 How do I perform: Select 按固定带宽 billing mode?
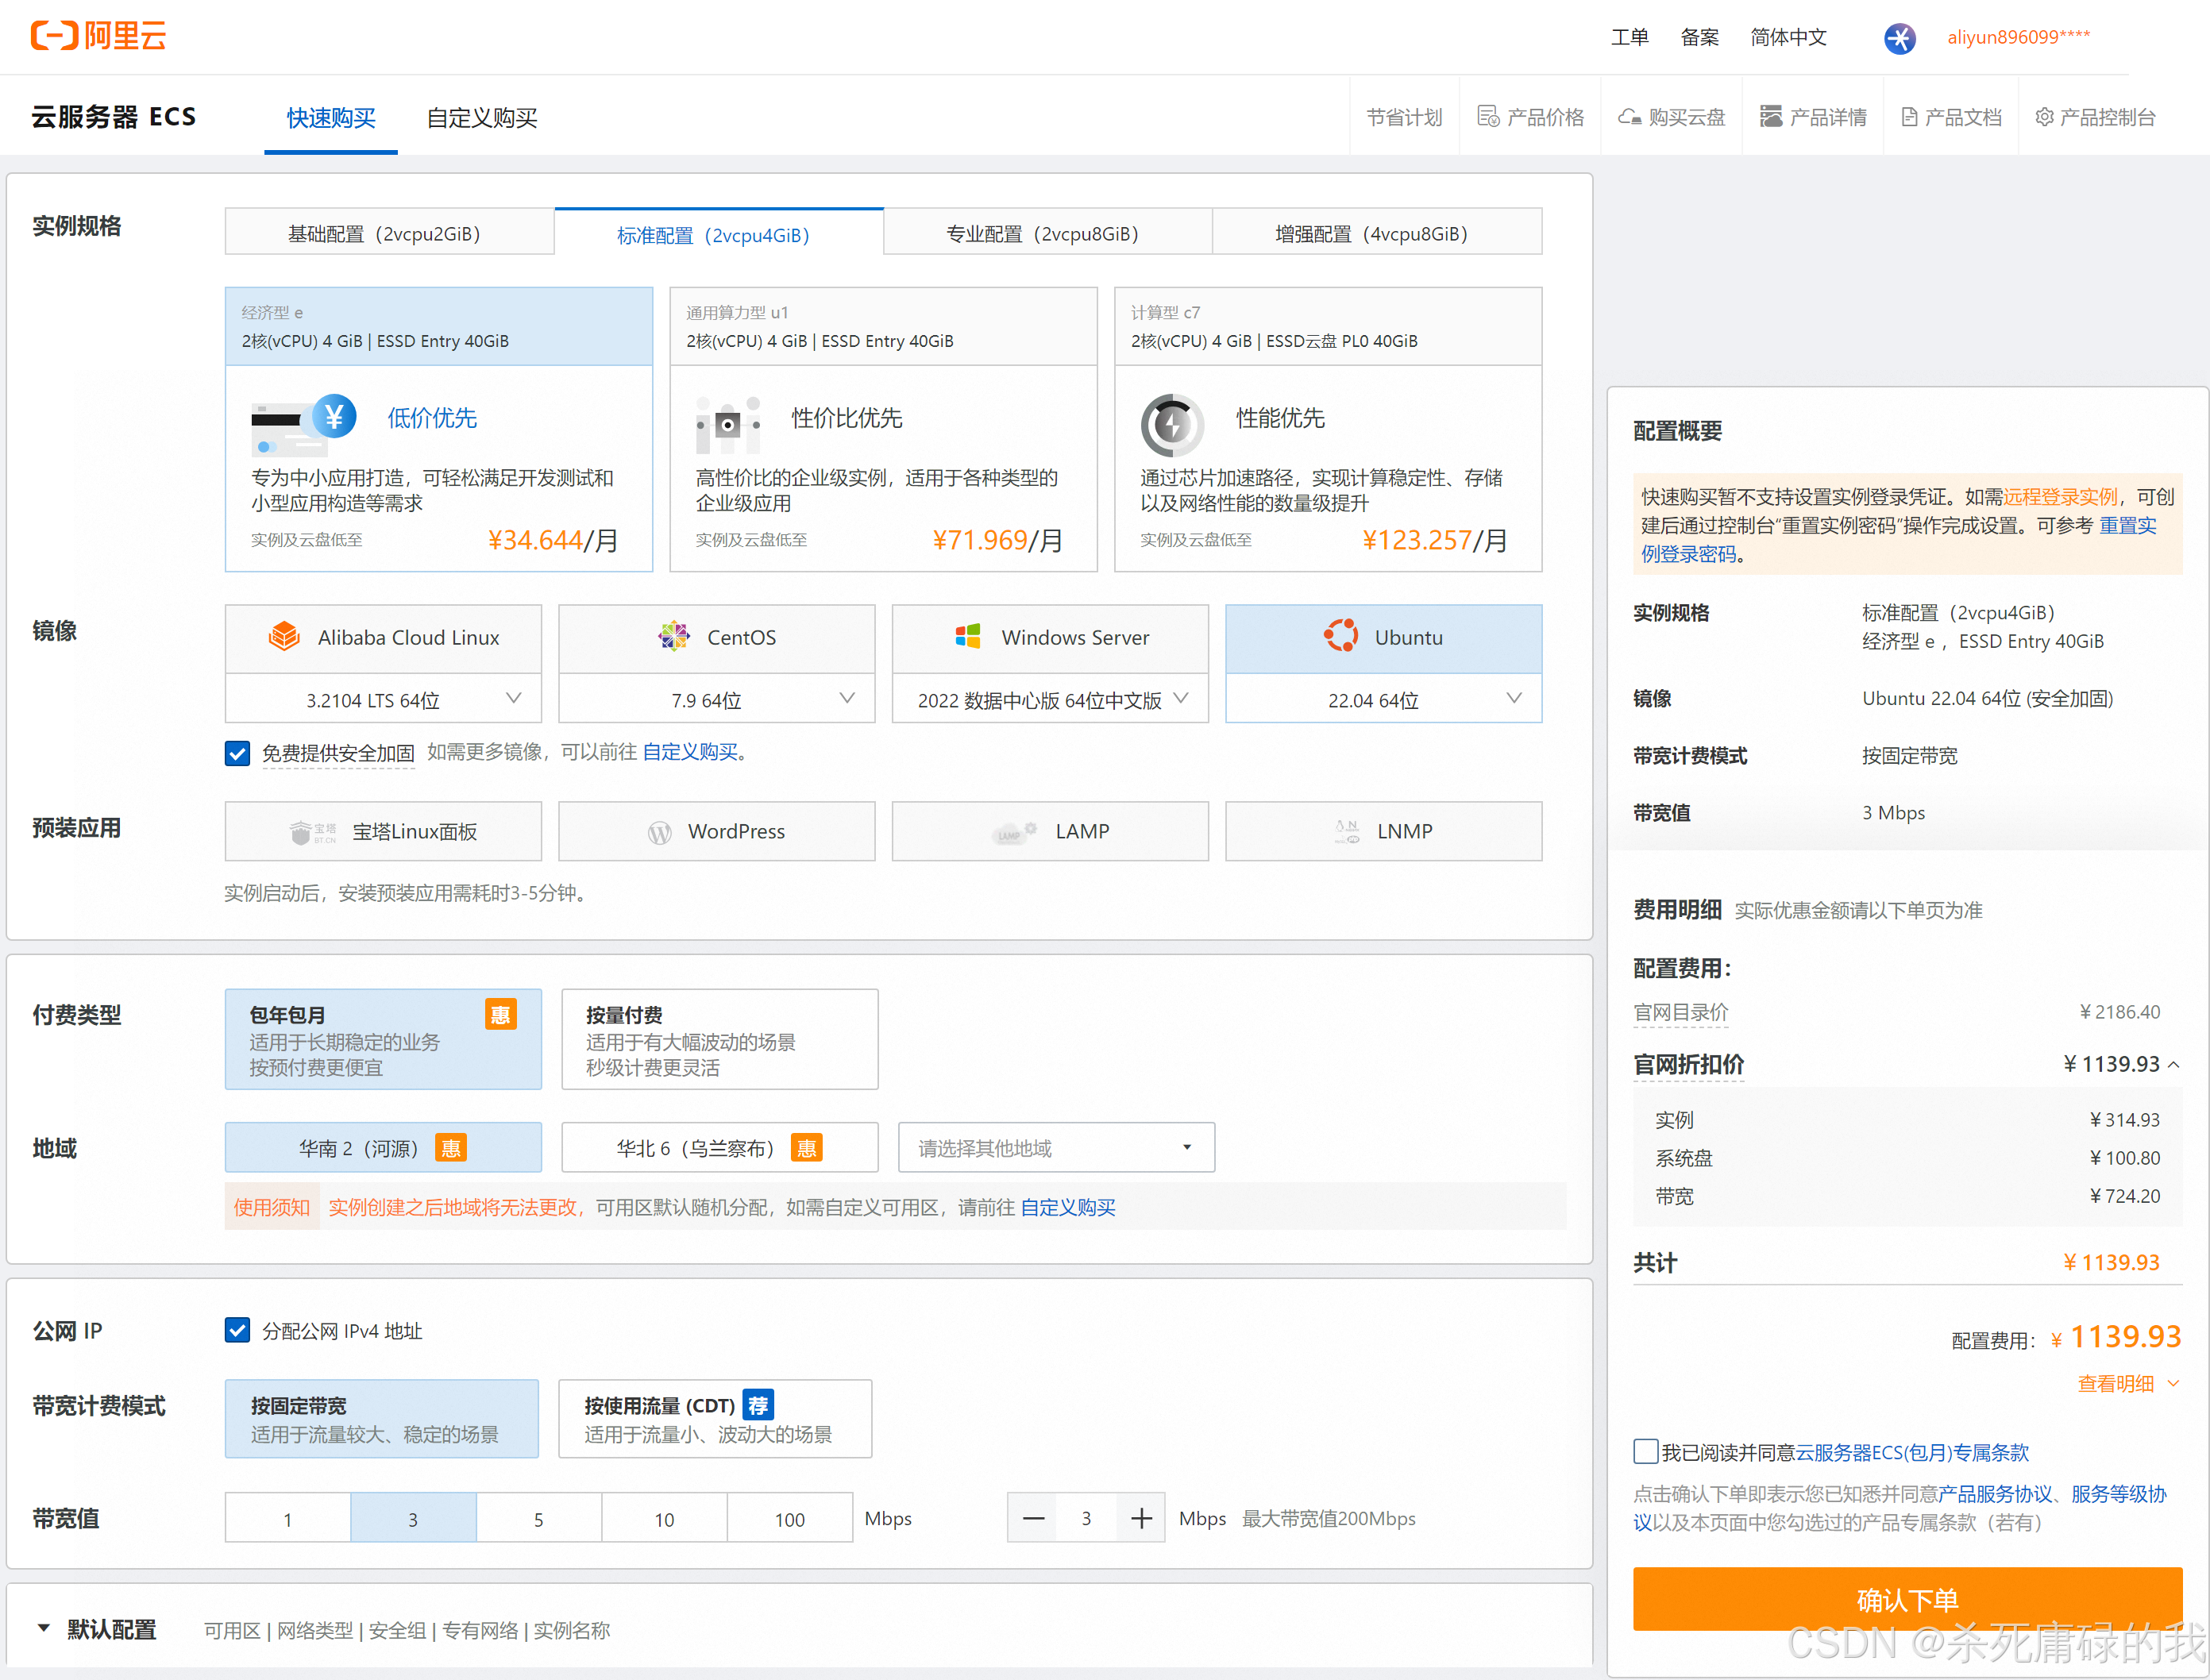click(x=381, y=1419)
